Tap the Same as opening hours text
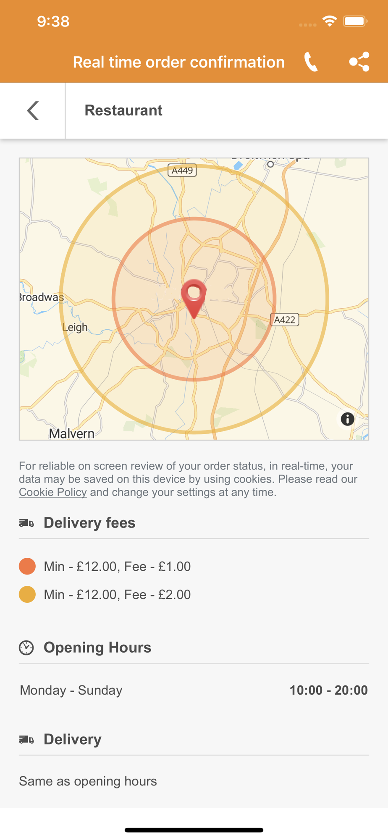388x840 pixels. (88, 781)
